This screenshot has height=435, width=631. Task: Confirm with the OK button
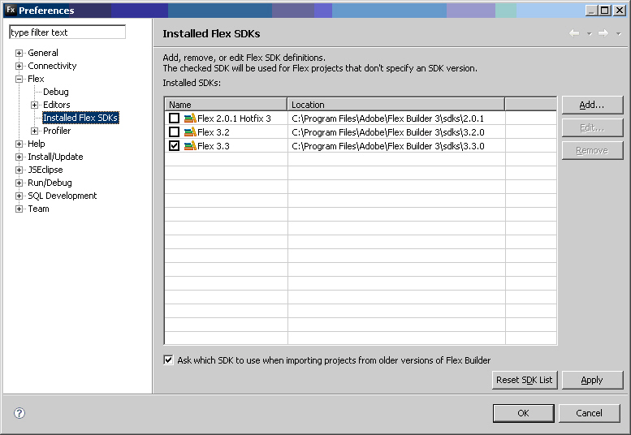click(523, 413)
